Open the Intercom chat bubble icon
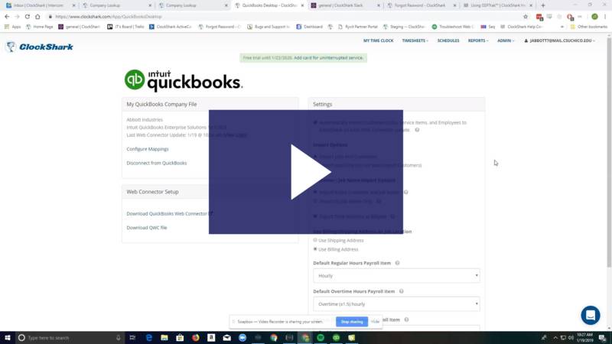Image resolution: width=612 pixels, height=344 pixels. pyautogui.click(x=590, y=315)
